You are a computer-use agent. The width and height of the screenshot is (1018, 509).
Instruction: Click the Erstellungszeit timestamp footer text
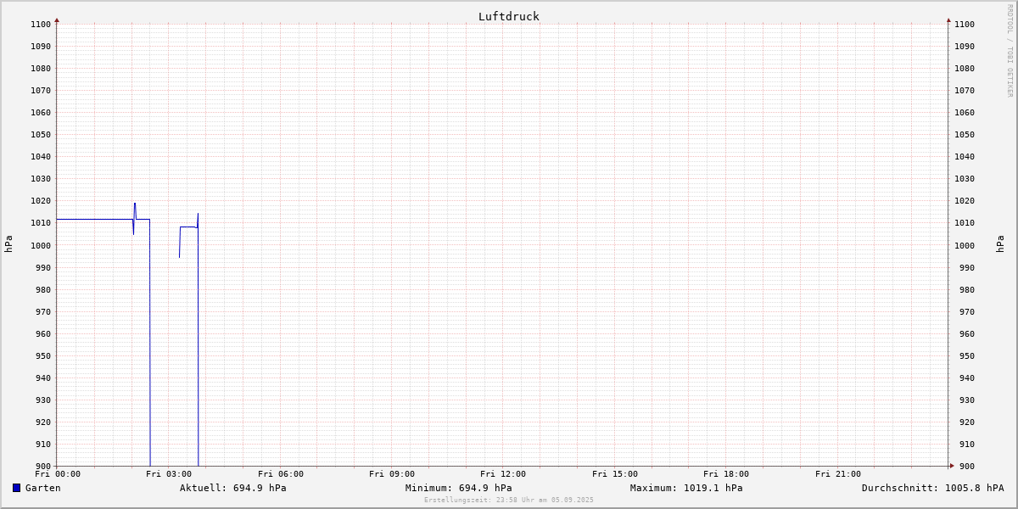click(508, 500)
